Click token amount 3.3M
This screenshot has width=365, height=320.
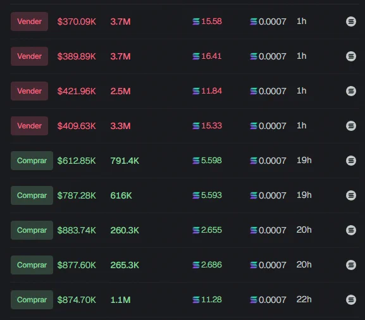(120, 126)
